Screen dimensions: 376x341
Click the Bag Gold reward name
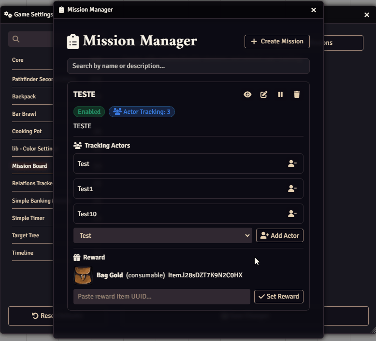(x=110, y=275)
